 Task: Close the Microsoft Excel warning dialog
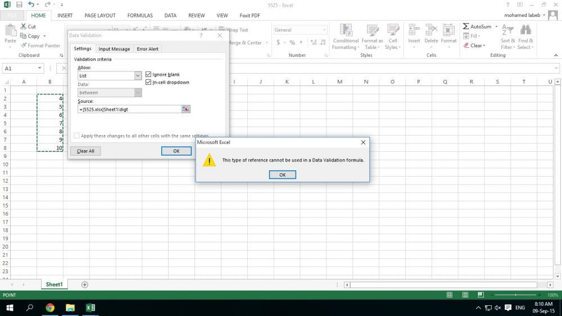pyautogui.click(x=363, y=142)
